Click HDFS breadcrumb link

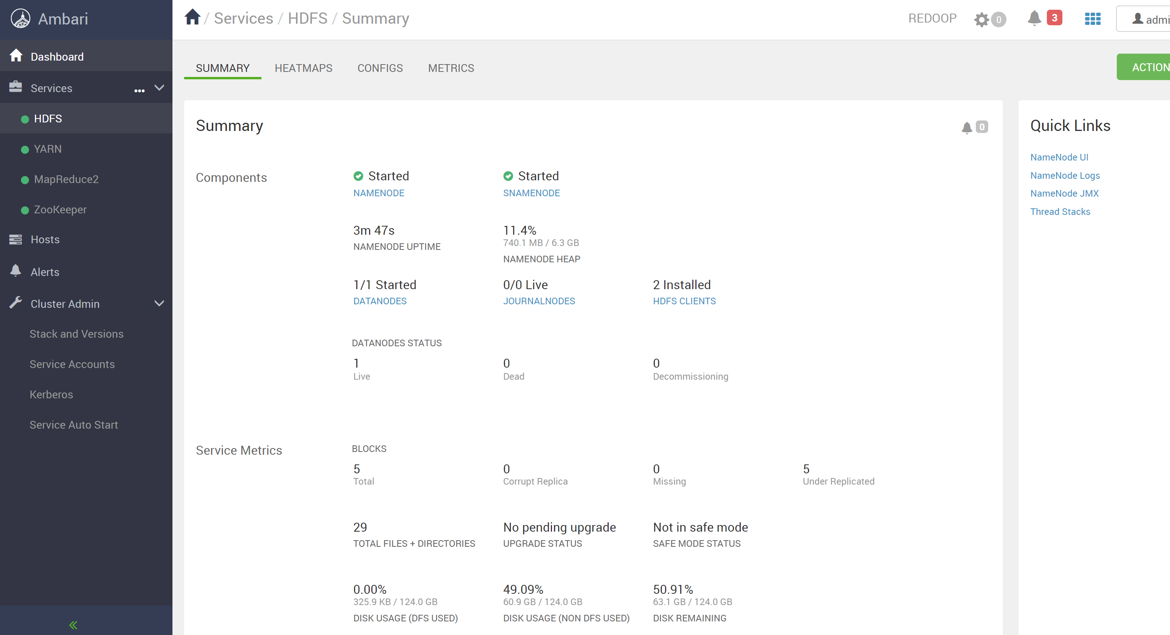click(x=308, y=18)
